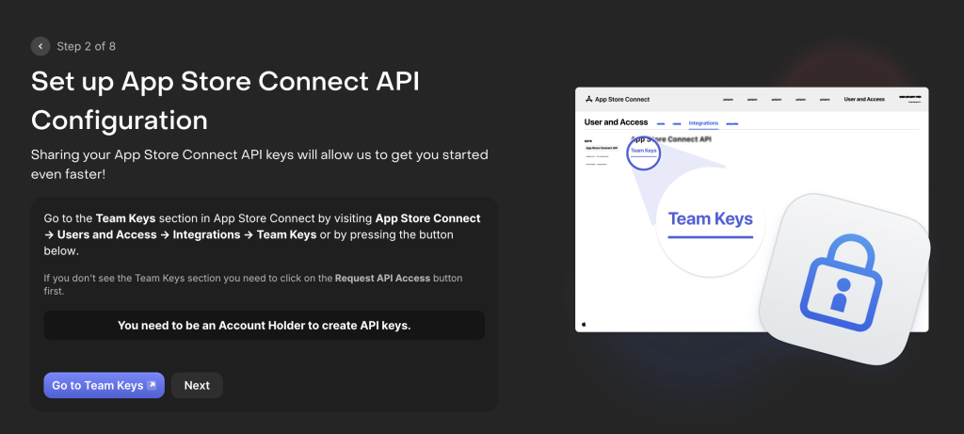The width and height of the screenshot is (964, 434).
Task: Click the 'Sharing your App Store Connect API keys' description
Action: click(260, 164)
